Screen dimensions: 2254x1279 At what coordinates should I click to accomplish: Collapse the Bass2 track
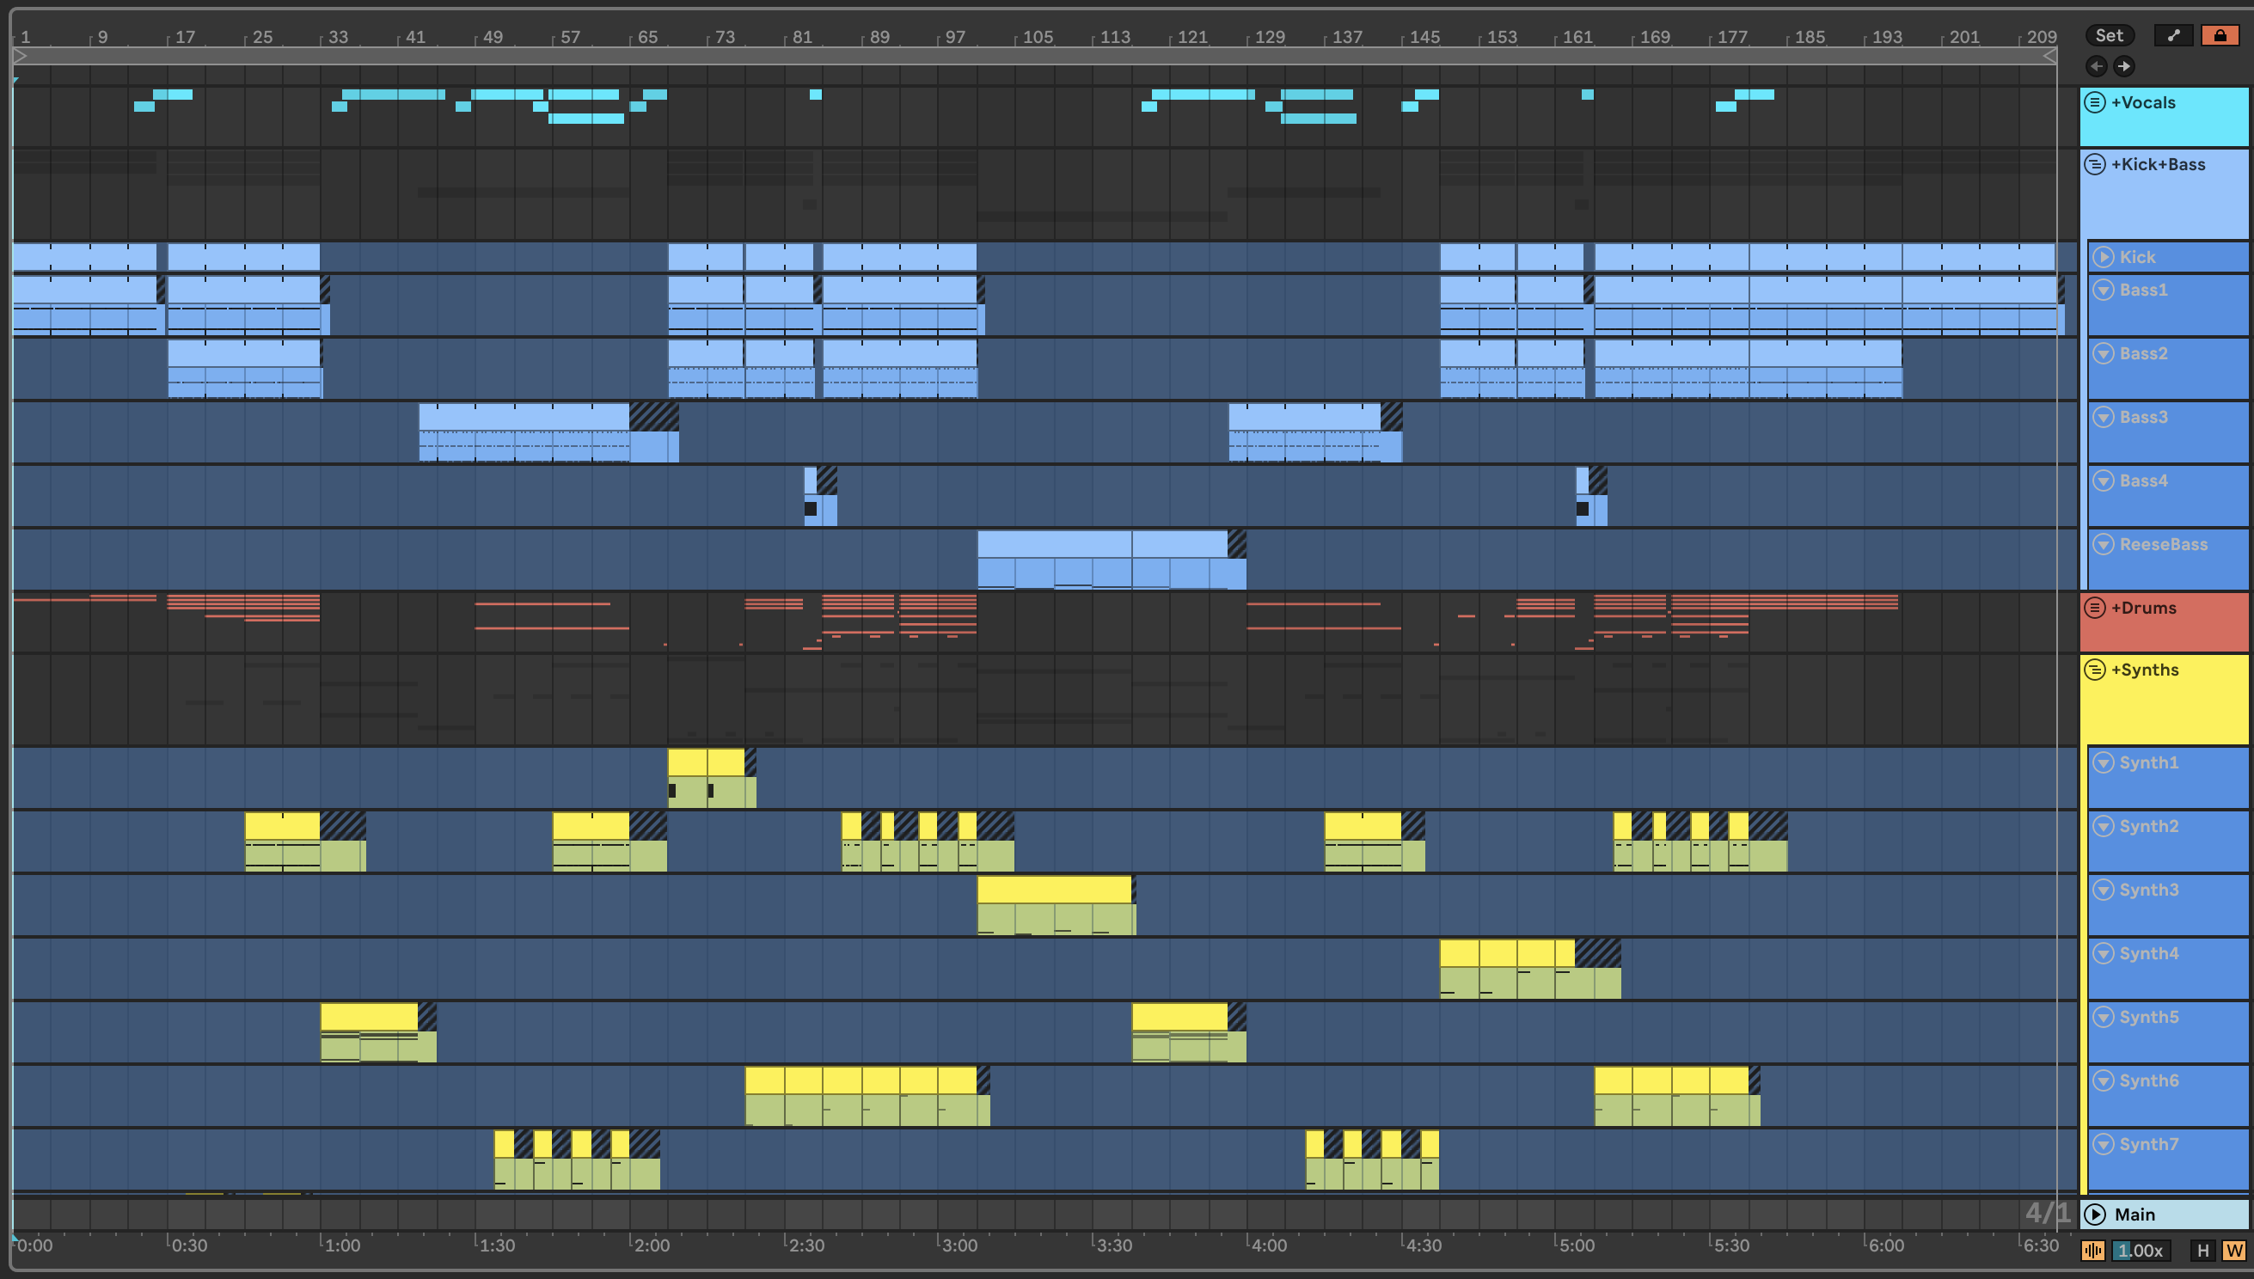[x=2103, y=353]
